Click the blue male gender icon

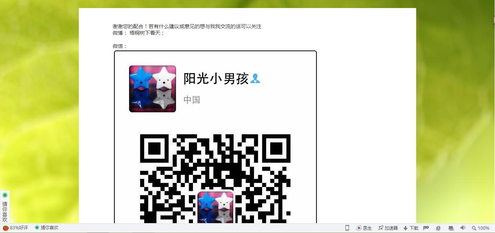coord(255,79)
